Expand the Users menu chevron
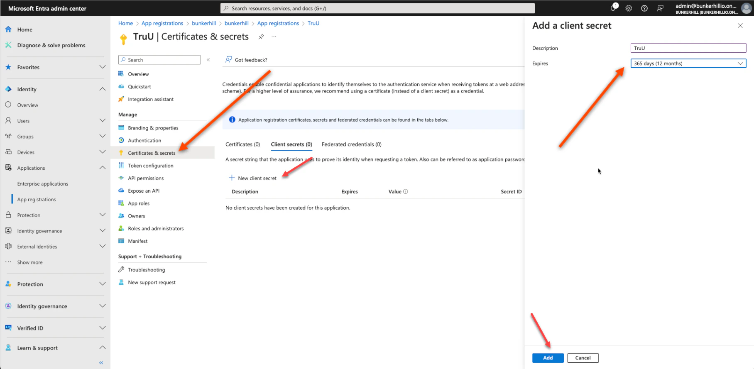This screenshot has width=754, height=369. (103, 121)
